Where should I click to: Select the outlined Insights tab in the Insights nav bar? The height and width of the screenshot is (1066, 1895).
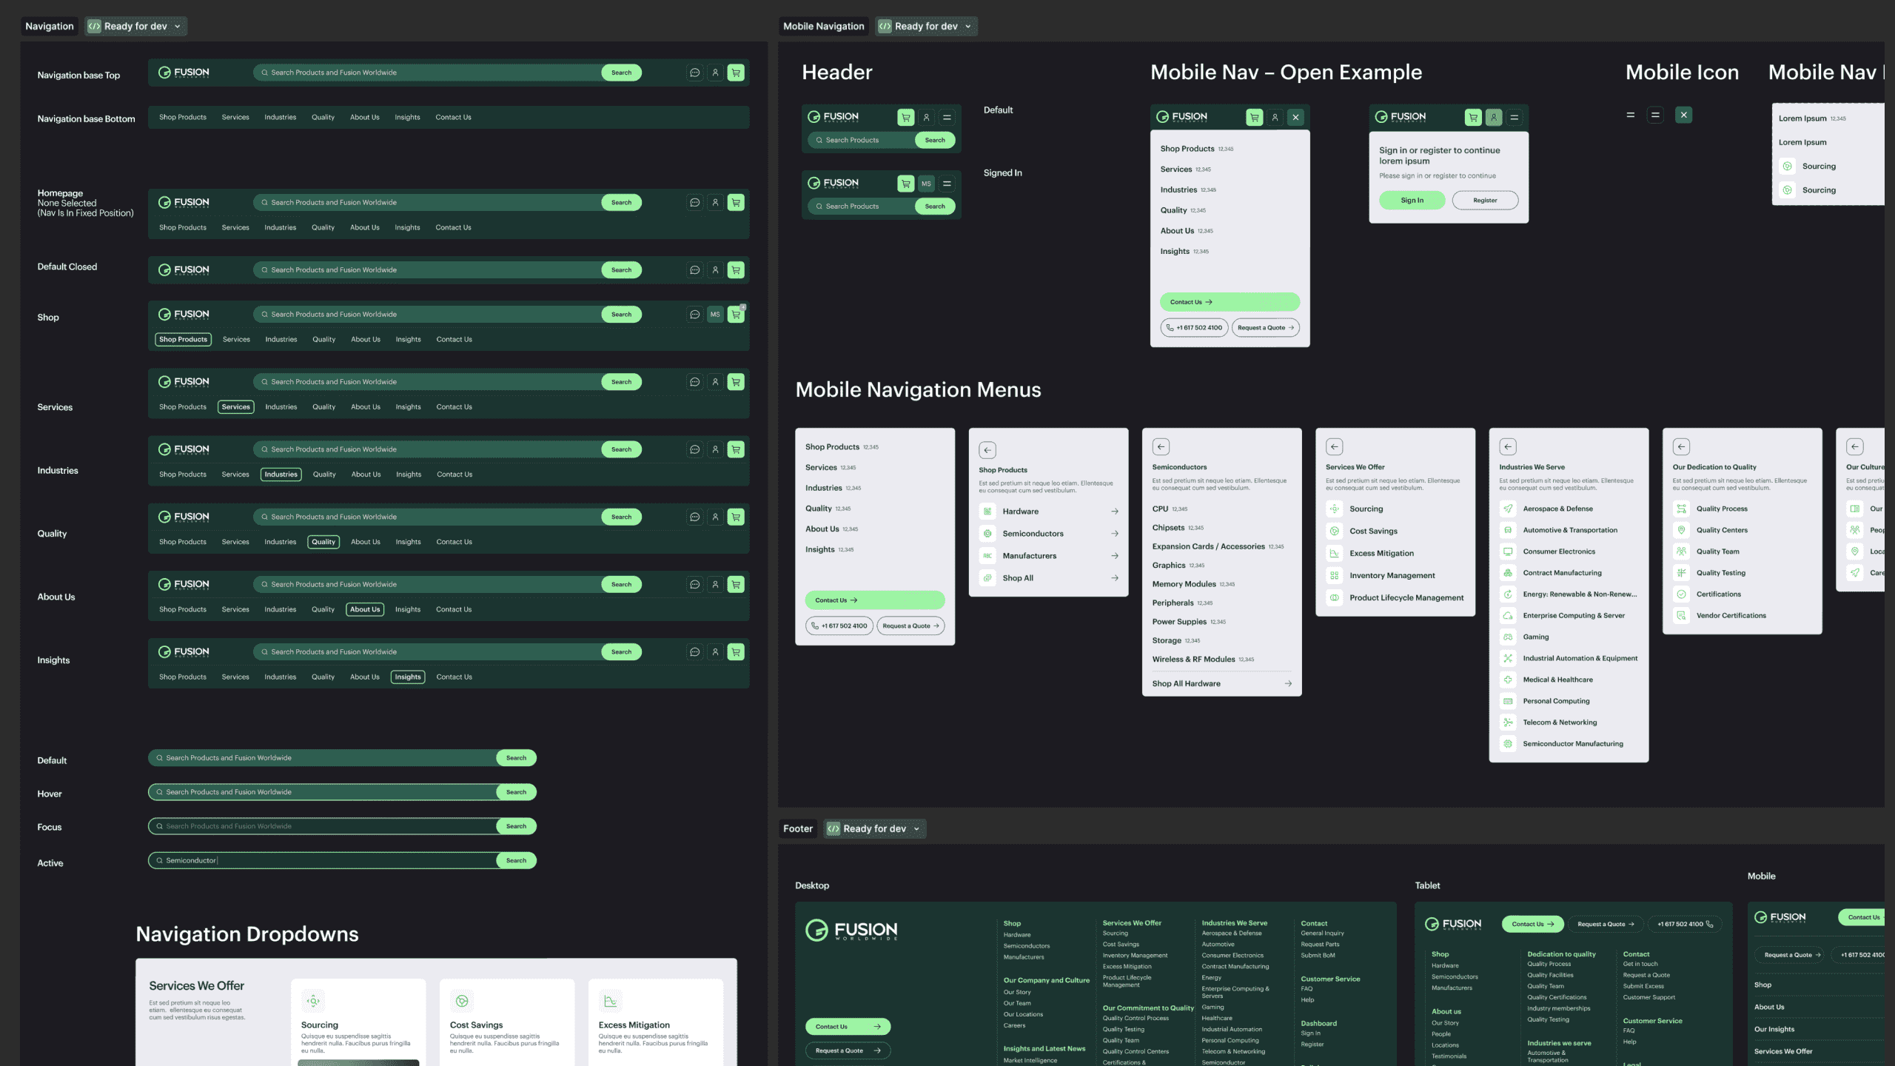[x=407, y=677]
